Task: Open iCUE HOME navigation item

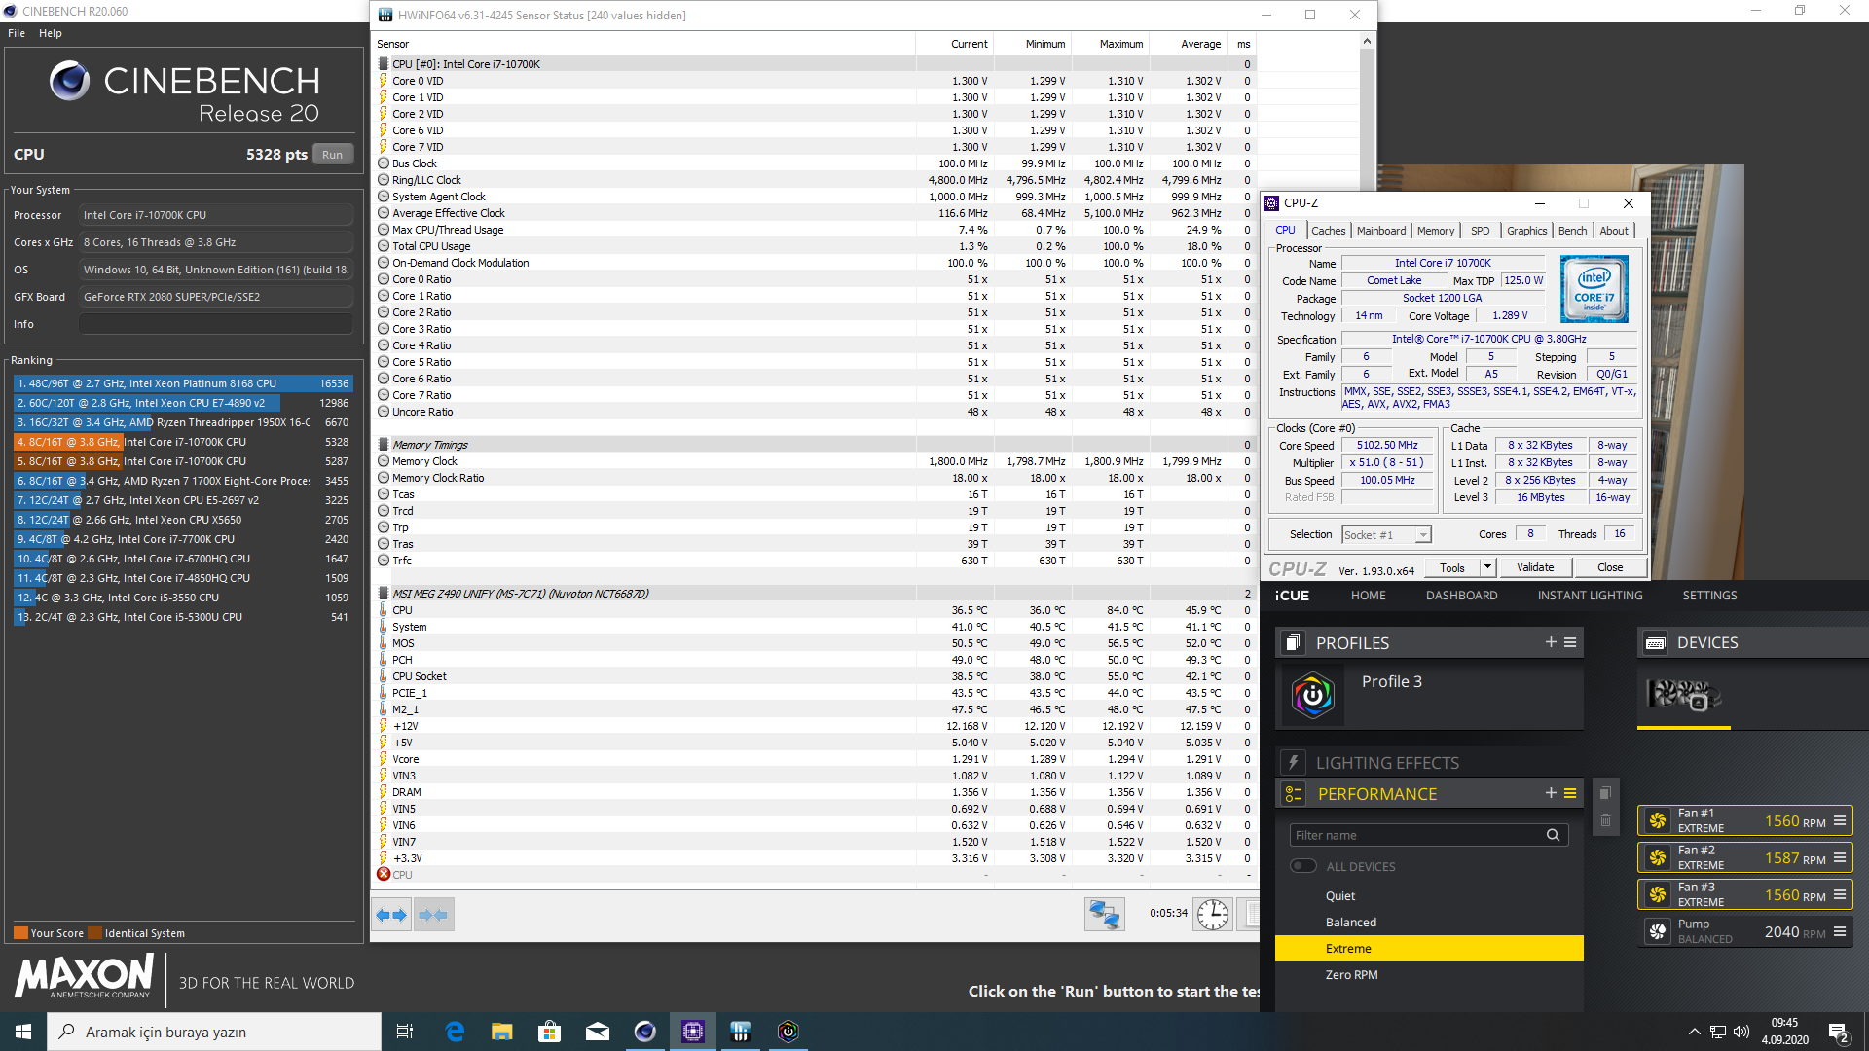Action: [x=1368, y=596]
